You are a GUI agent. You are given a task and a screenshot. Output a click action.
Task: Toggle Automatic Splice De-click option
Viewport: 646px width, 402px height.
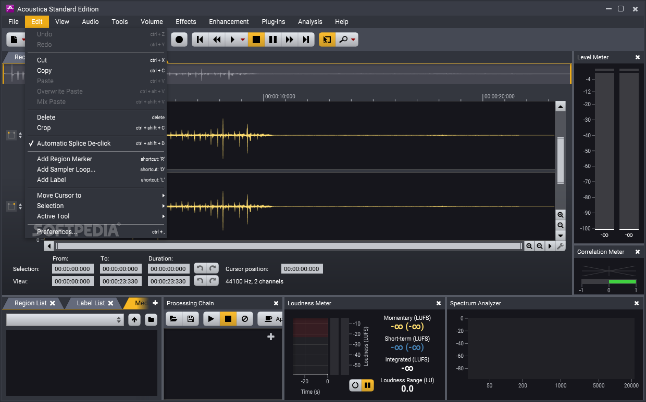96,144
